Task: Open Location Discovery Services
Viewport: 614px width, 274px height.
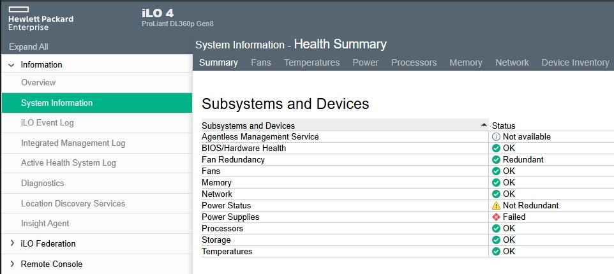Action: pos(97,204)
